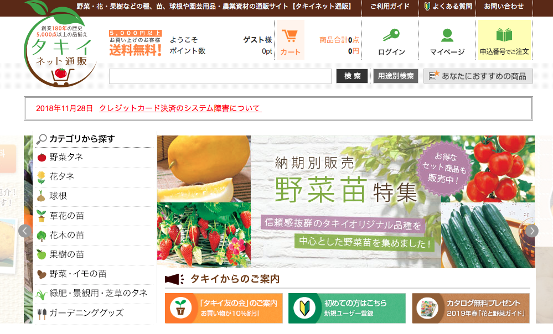This screenshot has height=334, width=553.
Task: Click the tomato icon next to 野菜タネ
Action: (x=42, y=157)
